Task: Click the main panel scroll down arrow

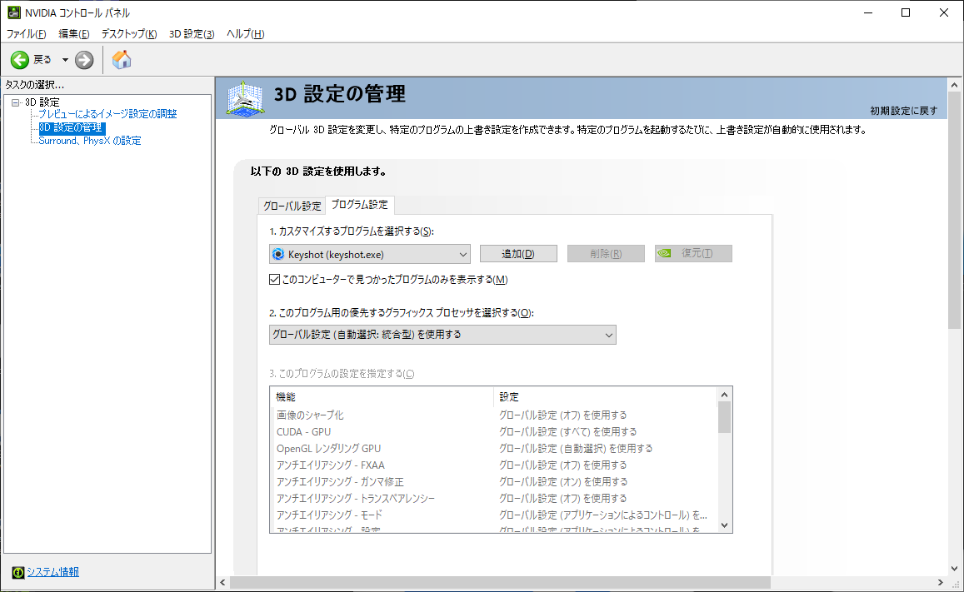Action: click(954, 569)
